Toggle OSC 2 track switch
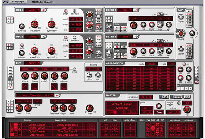Image resolution: width=205 pixels, height=139 pixels. pyautogui.click(x=65, y=37)
